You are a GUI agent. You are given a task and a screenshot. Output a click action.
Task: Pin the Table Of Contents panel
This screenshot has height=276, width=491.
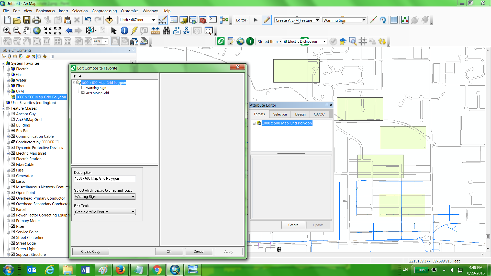(x=130, y=50)
